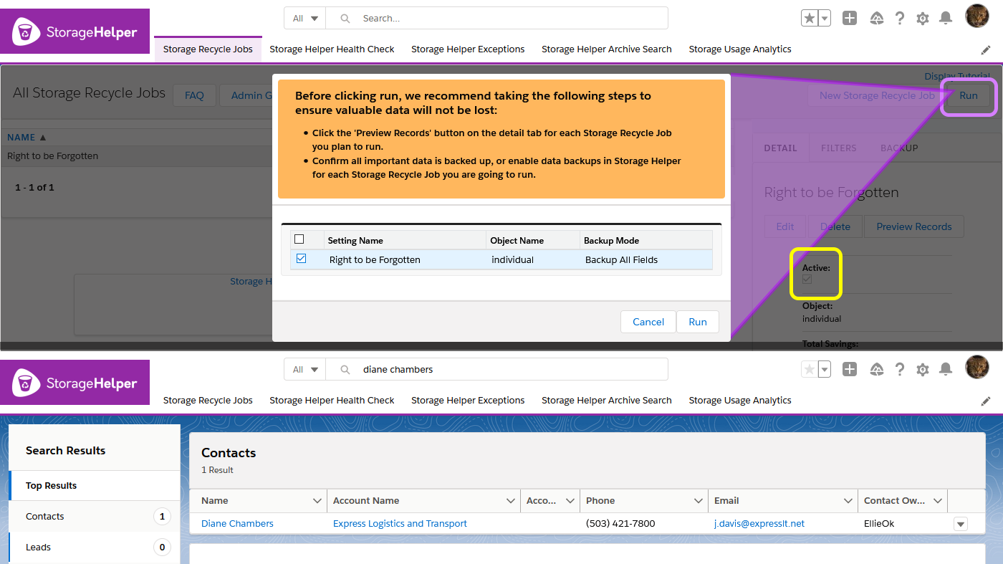Click Run in the confirmation dialog footer

pyautogui.click(x=698, y=322)
